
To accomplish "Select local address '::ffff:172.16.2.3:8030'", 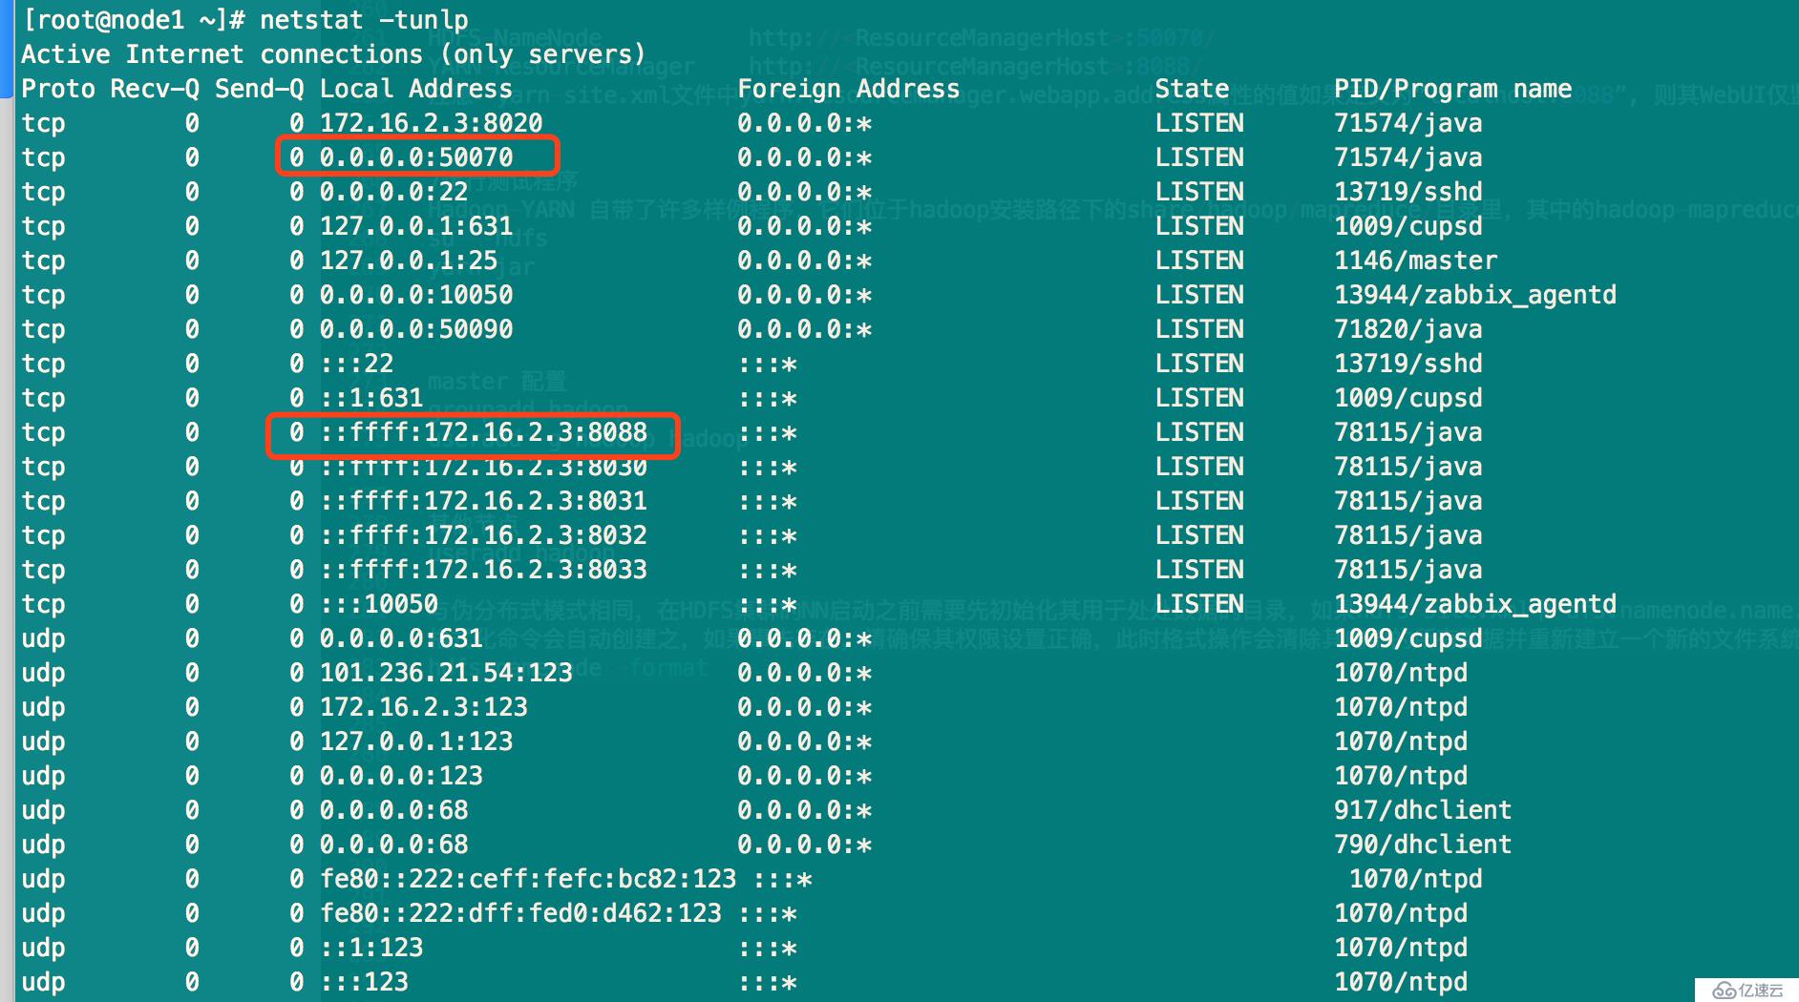I will [483, 467].
